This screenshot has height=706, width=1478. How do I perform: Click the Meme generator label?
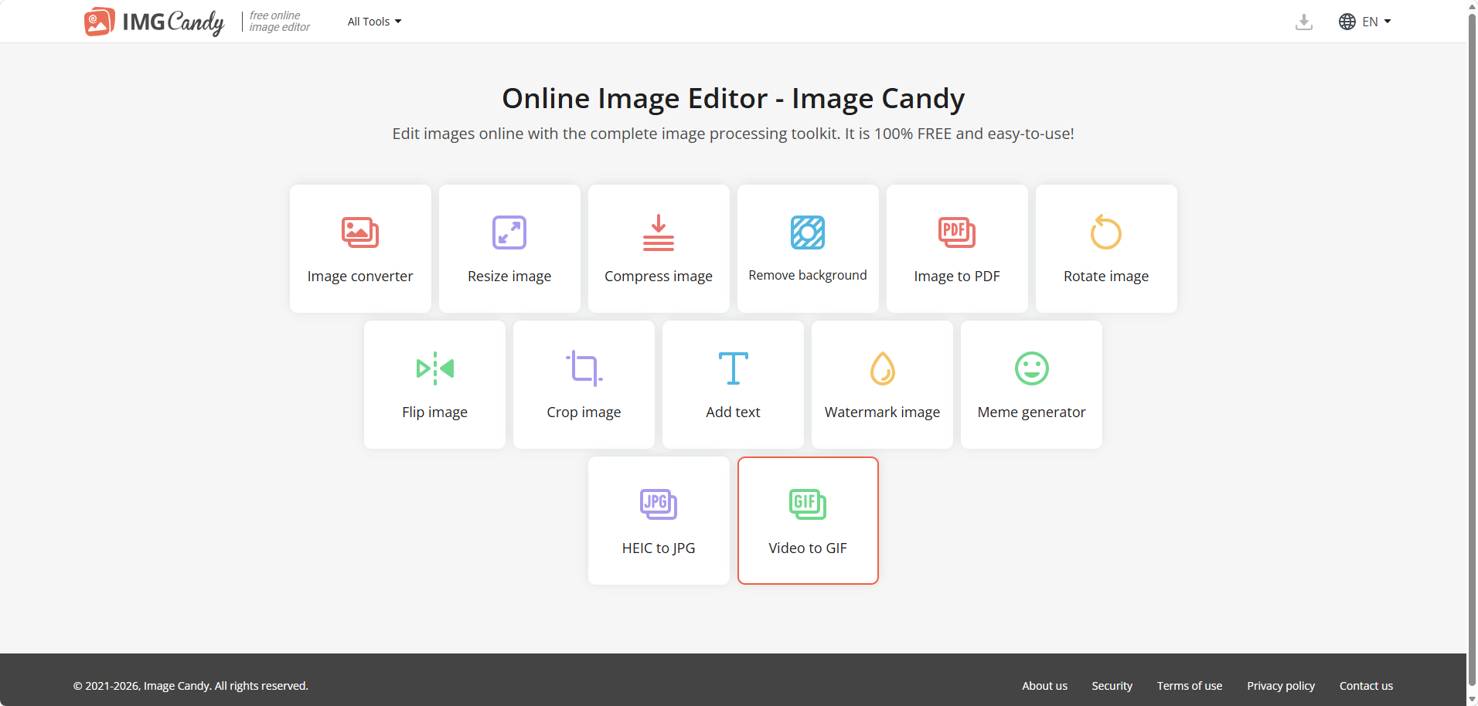(x=1031, y=412)
